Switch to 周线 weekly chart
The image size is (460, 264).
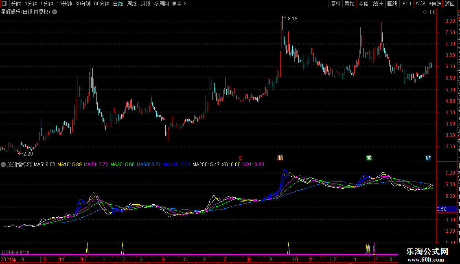[132, 4]
